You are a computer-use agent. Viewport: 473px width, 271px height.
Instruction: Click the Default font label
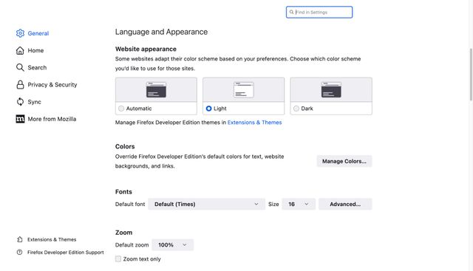pos(130,204)
